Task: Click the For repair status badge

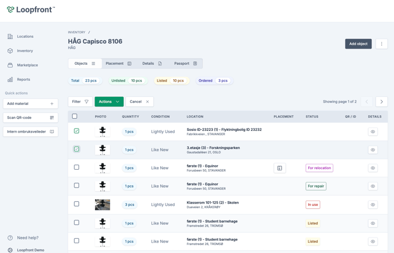Action: [316, 186]
